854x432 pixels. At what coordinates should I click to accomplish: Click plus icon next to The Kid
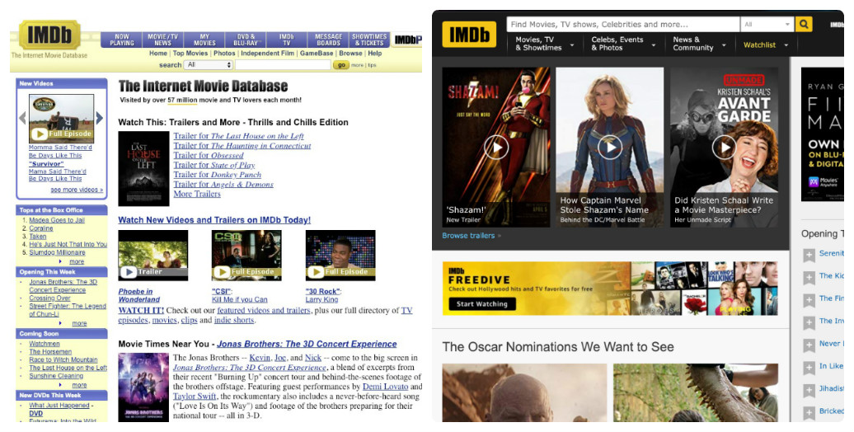tap(809, 277)
